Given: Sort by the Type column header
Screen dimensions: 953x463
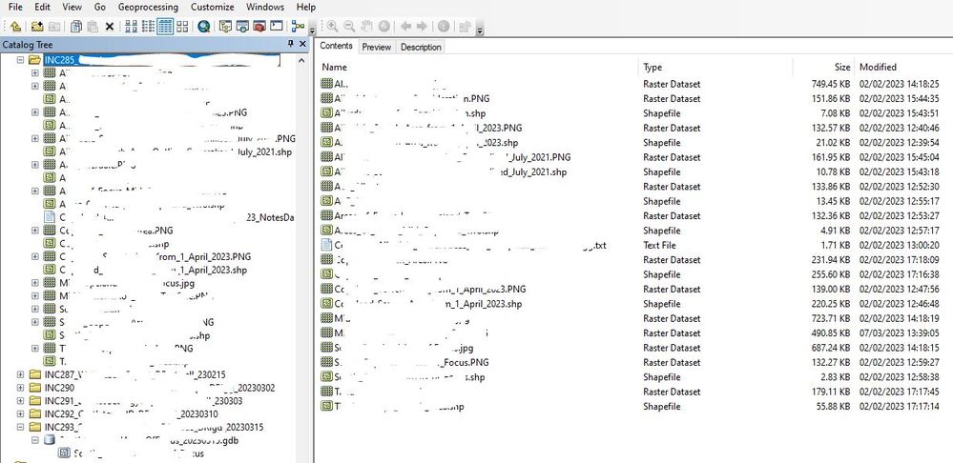Looking at the screenshot, I should coord(715,67).
